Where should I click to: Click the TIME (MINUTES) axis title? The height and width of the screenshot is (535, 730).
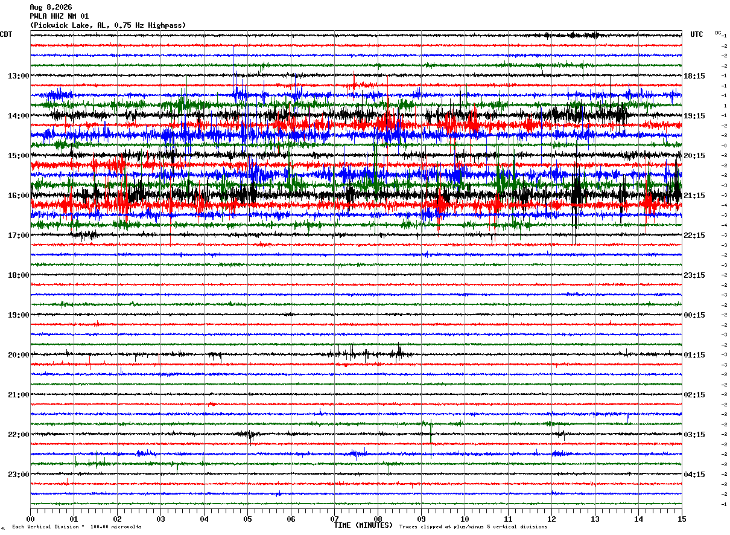click(x=363, y=525)
